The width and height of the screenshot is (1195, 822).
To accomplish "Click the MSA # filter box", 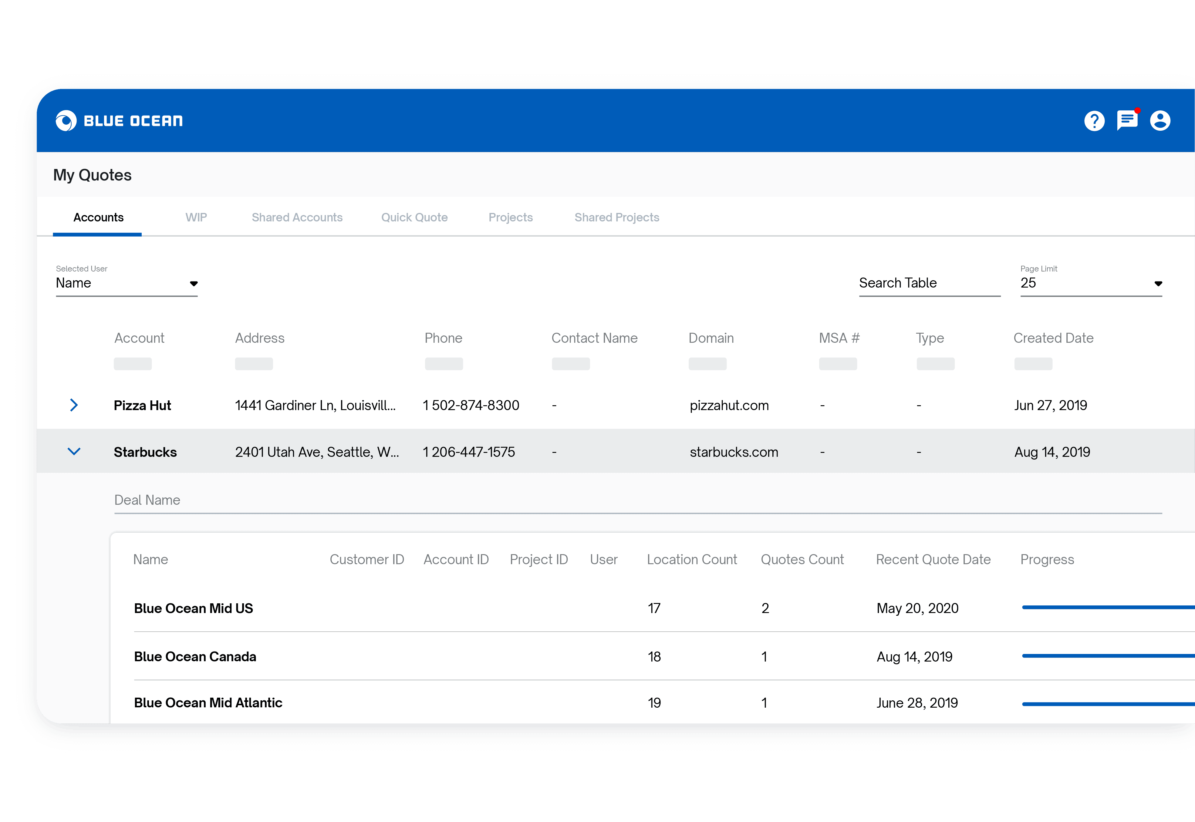I will [838, 364].
